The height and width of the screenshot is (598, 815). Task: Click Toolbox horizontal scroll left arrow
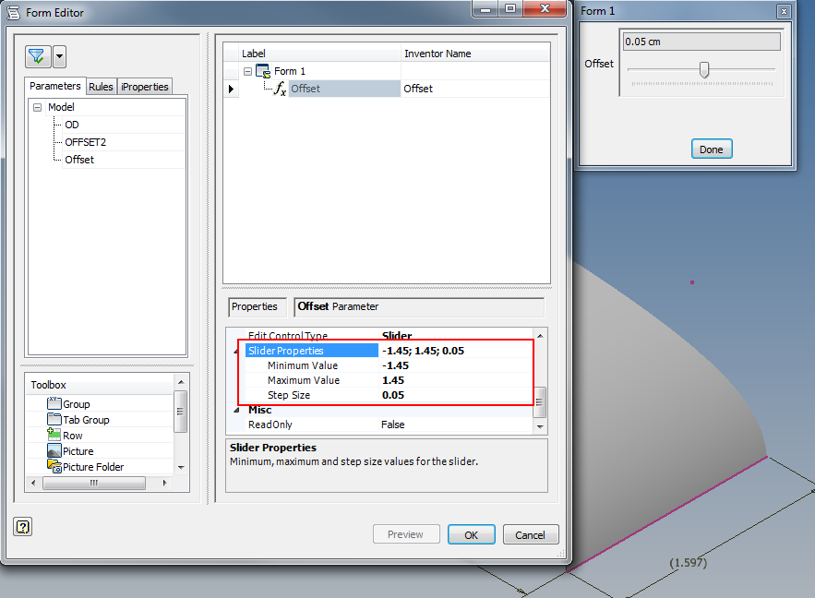[x=33, y=483]
